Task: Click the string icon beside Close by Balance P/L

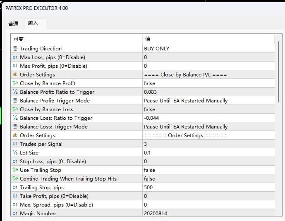Action: point(15,75)
